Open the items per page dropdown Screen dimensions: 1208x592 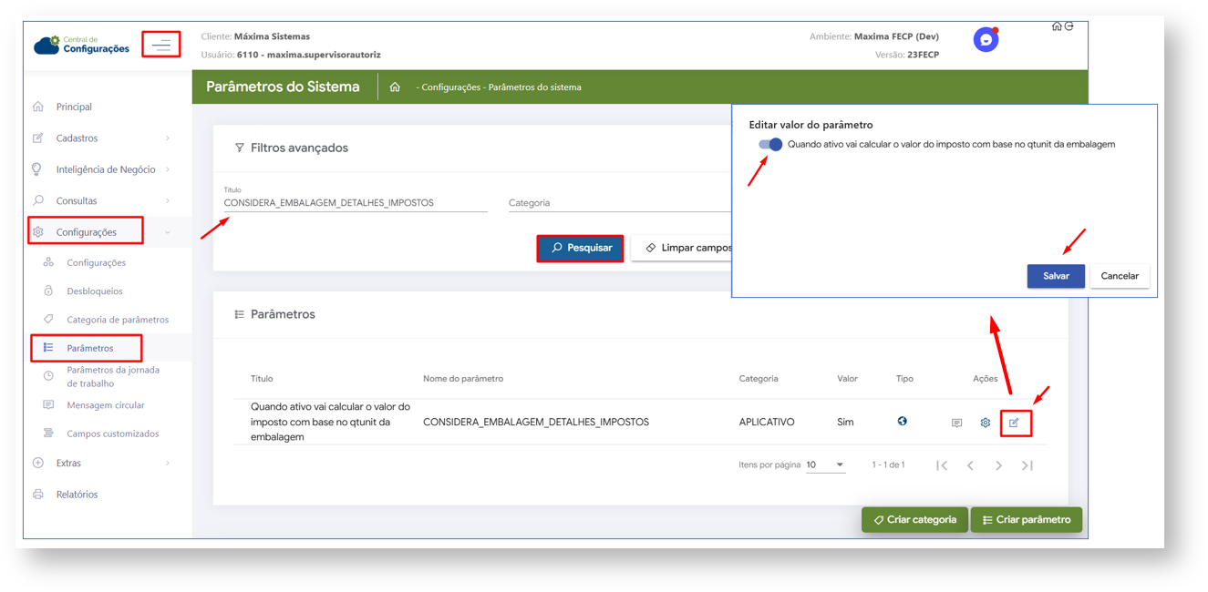(x=825, y=464)
